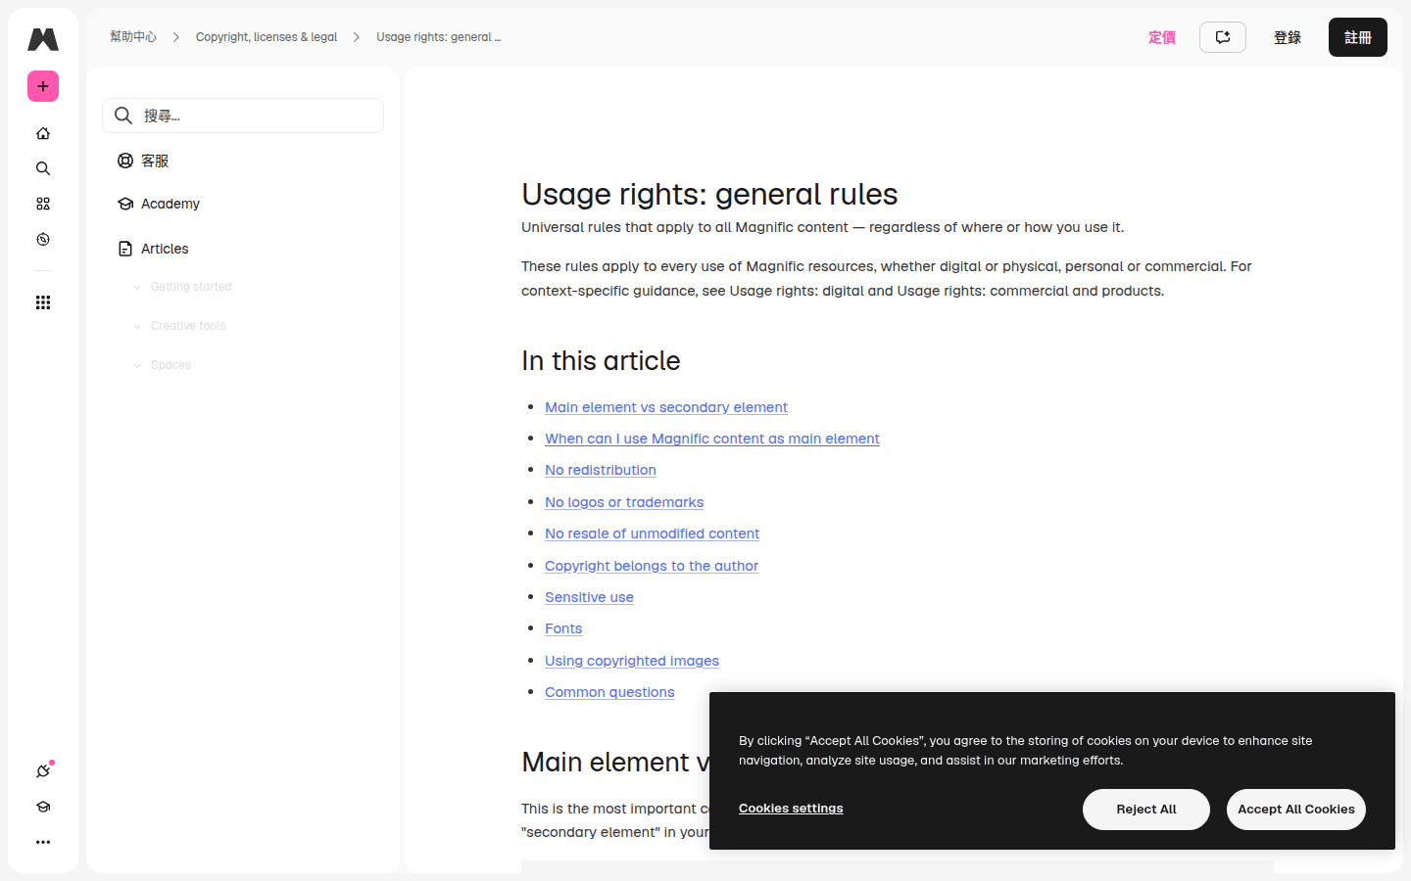This screenshot has width=1411, height=881.
Task: Open the three-dot more menu icon
Action: 43,842
